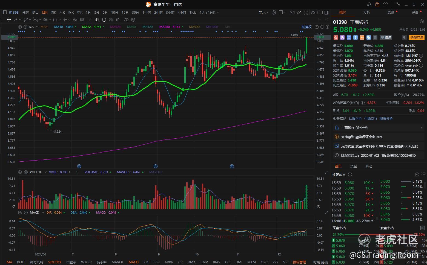Toggle left sidebar panel icon
Viewport: 427px width, 265px height.
(4, 12)
